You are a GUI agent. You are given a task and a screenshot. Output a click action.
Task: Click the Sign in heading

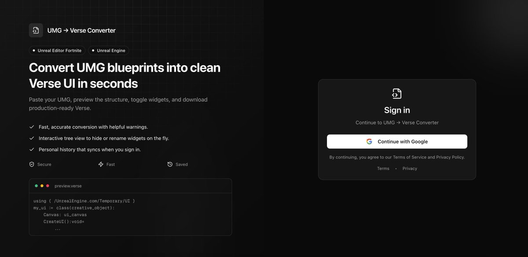click(397, 110)
